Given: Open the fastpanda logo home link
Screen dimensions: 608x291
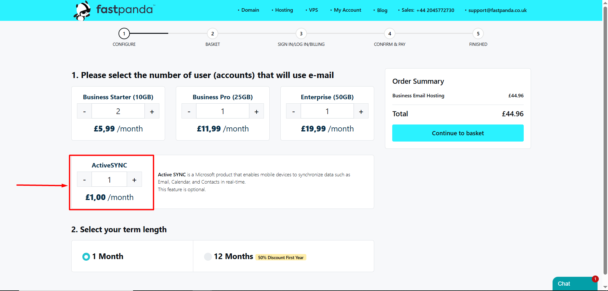Looking at the screenshot, I should click(x=114, y=10).
